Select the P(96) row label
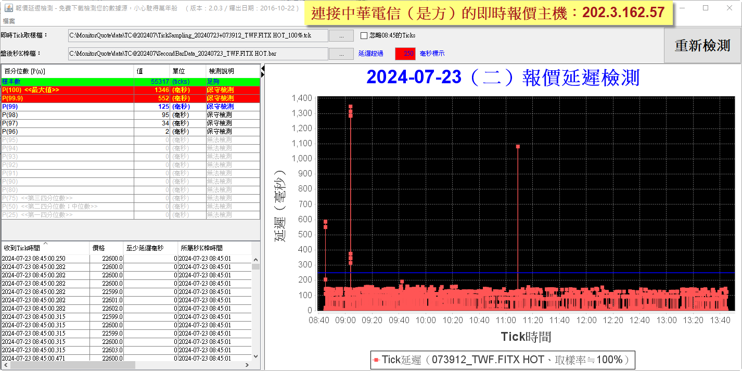 point(10,132)
